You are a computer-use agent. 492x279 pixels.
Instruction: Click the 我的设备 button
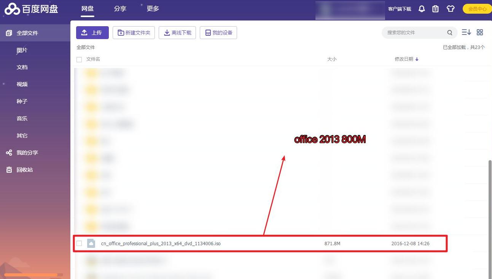coord(218,33)
